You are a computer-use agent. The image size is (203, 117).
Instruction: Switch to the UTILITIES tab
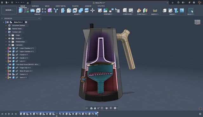pyautogui.click(x=101, y=6)
